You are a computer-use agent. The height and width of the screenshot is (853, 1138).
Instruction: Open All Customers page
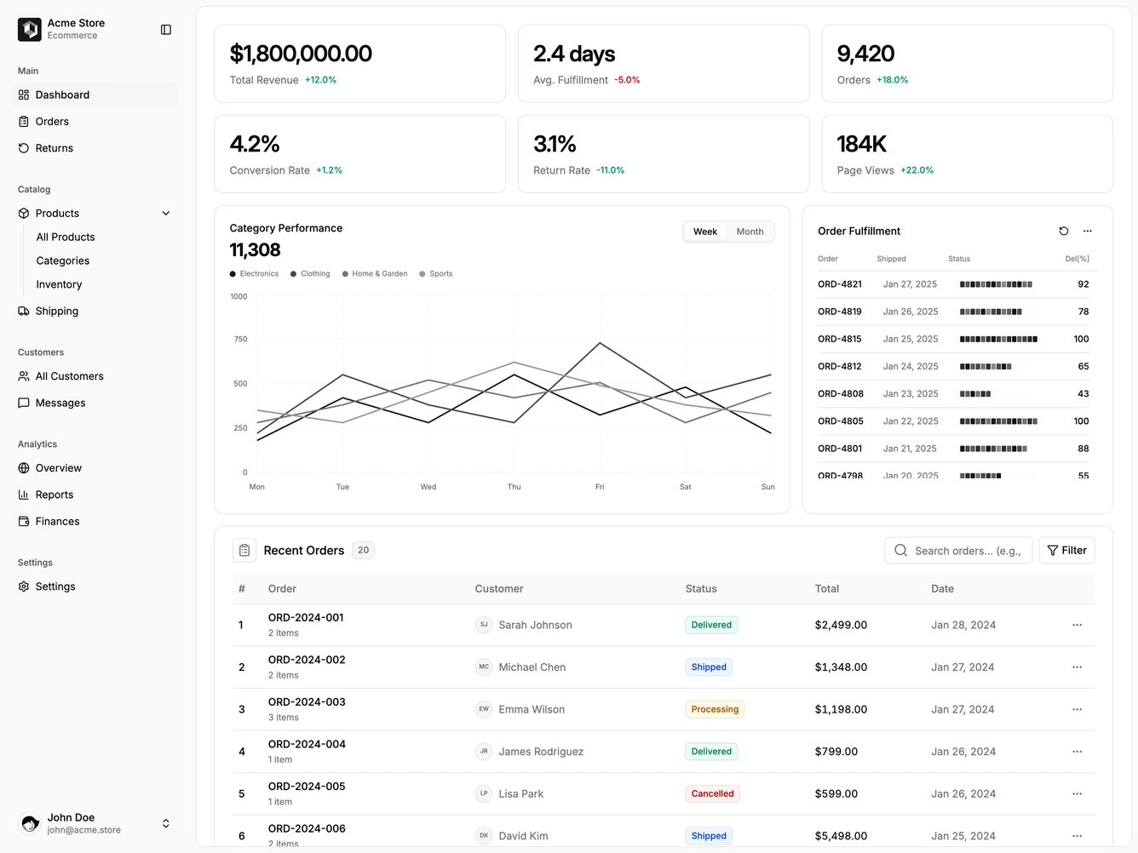(x=95, y=376)
